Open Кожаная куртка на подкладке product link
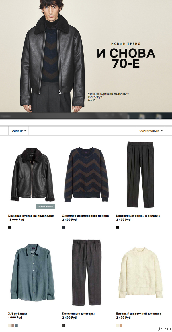The image size is (172, 332). coord(31,216)
